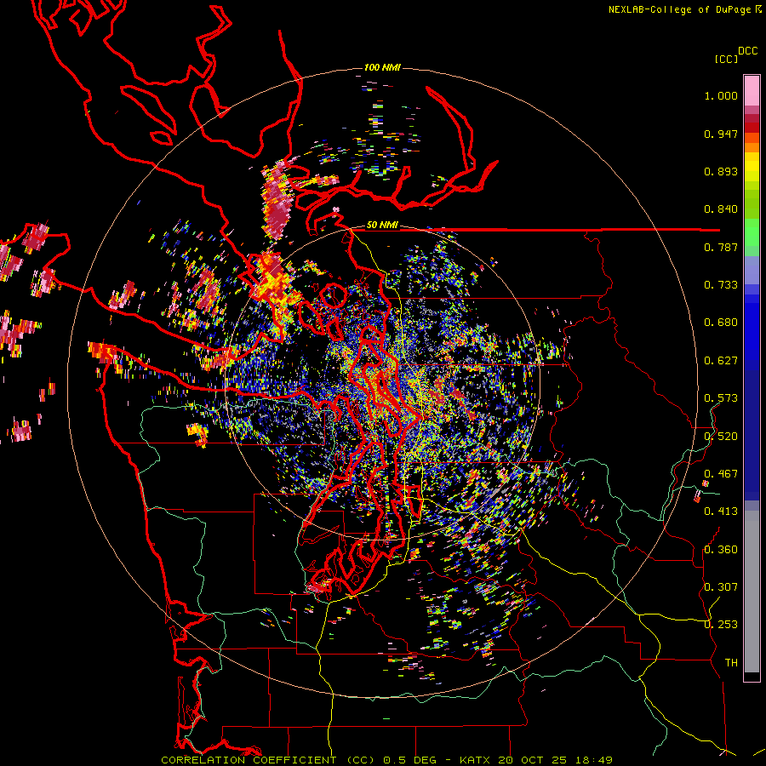Select the light pink segment of the color bar
The image size is (766, 766).
pyautogui.click(x=752, y=90)
